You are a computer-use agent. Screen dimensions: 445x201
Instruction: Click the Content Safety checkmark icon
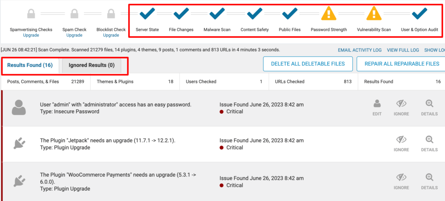255,13
